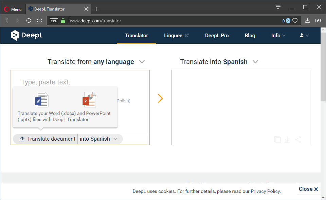Expand Translate into Spanish dropdown

click(219, 62)
